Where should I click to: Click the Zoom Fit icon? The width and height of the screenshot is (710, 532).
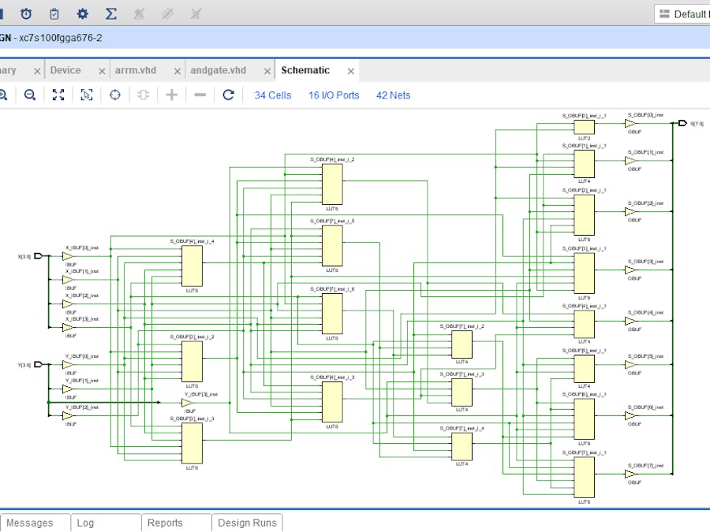coord(58,95)
